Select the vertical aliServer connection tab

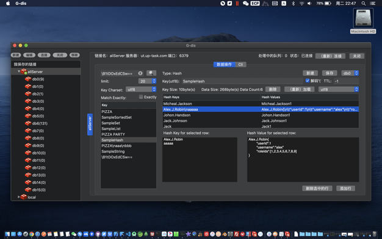pyautogui.click(x=90, y=124)
